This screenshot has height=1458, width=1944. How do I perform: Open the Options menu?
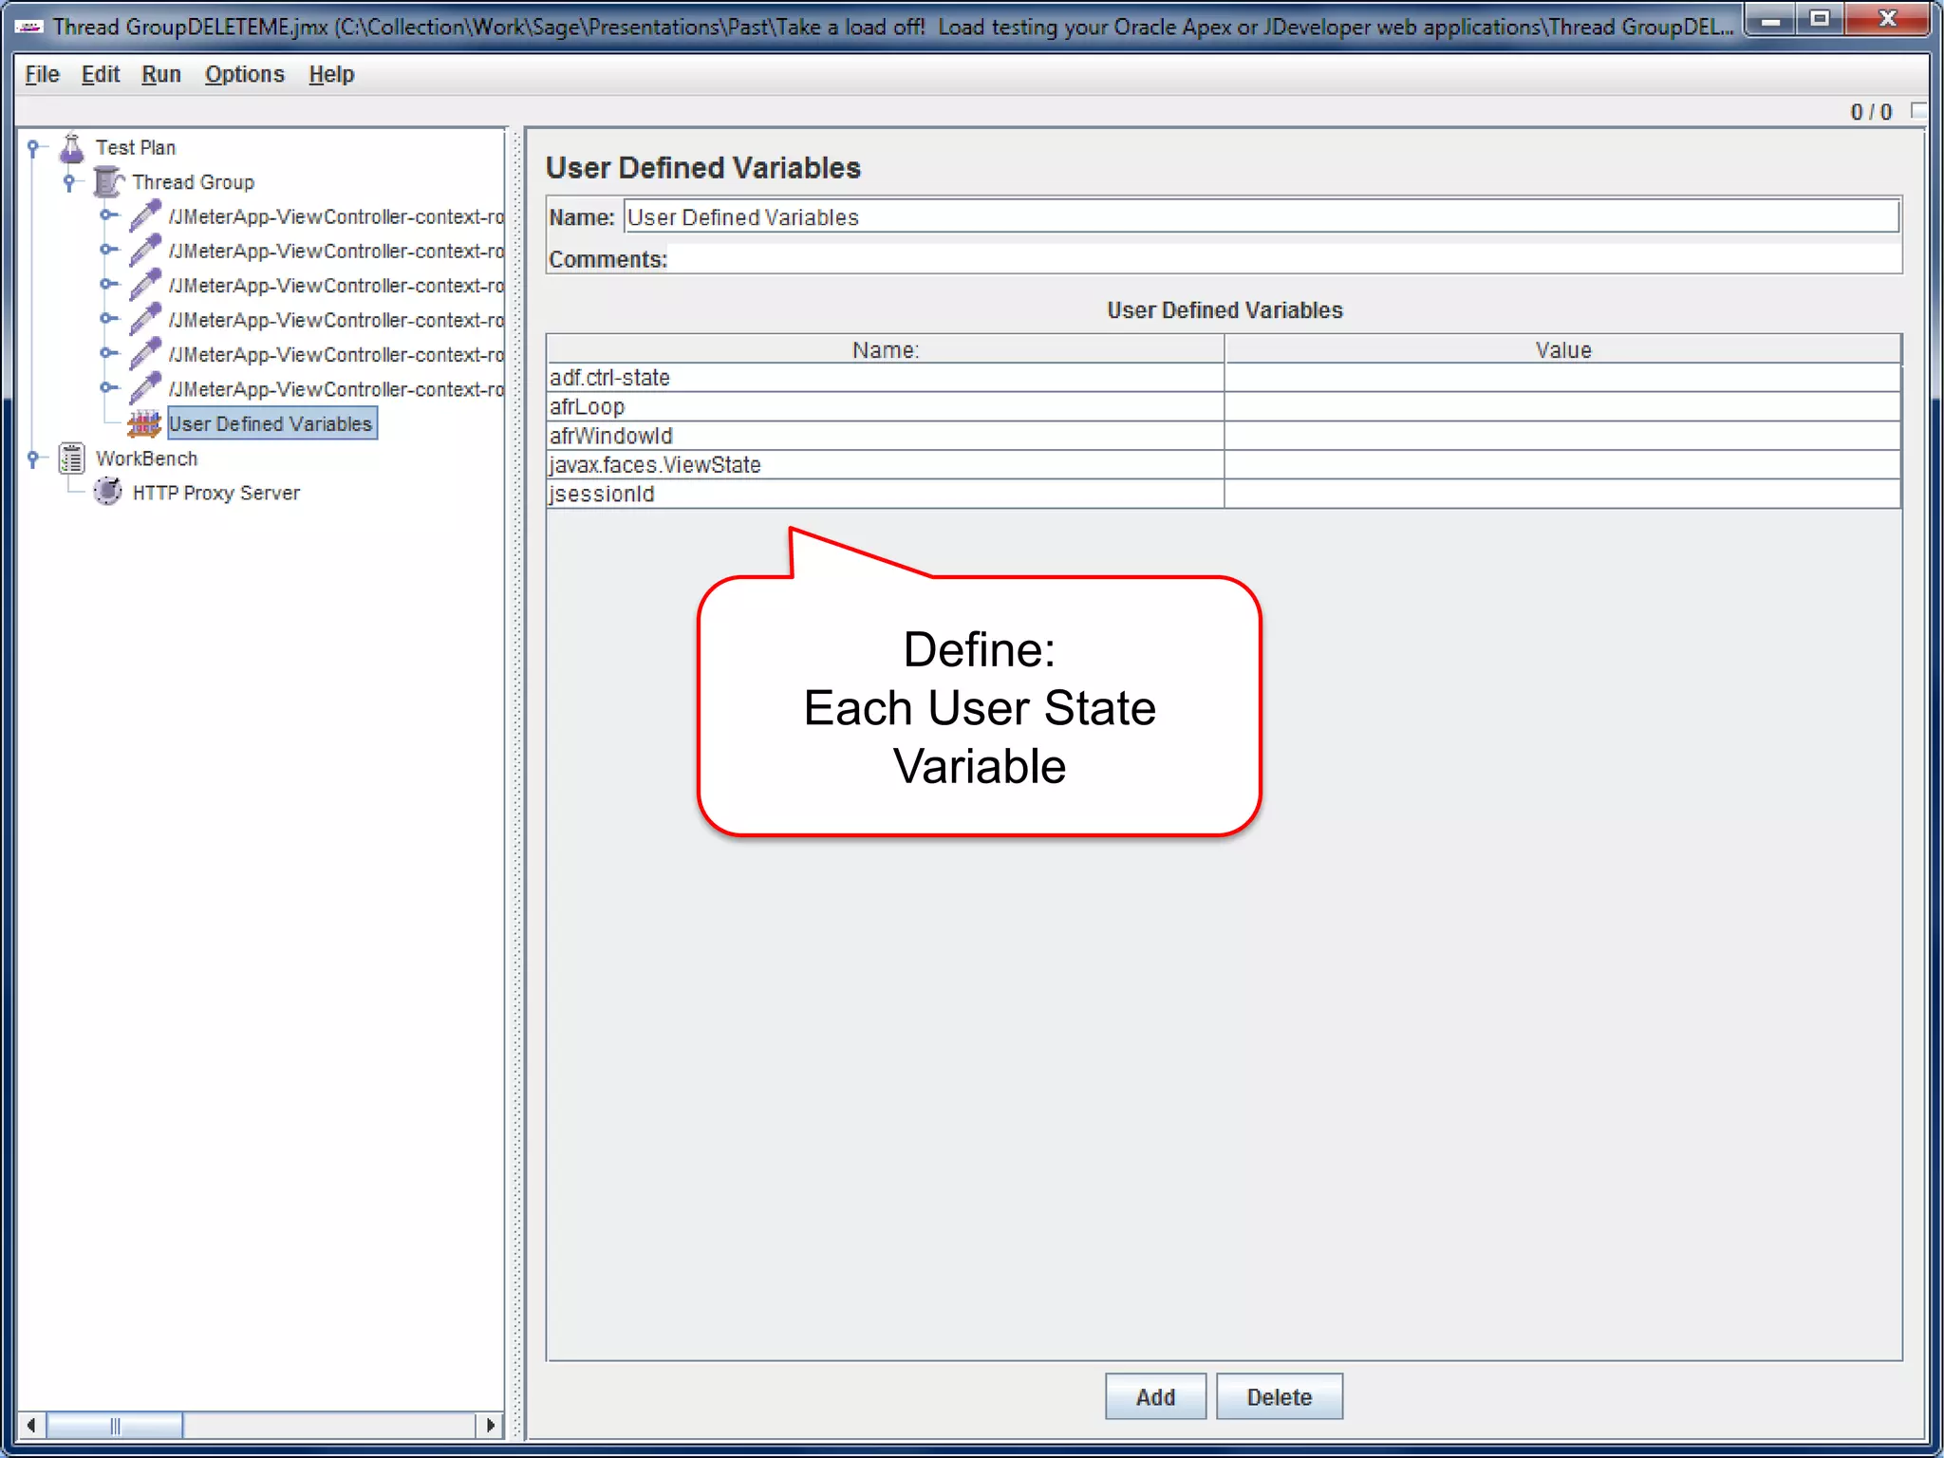point(245,74)
